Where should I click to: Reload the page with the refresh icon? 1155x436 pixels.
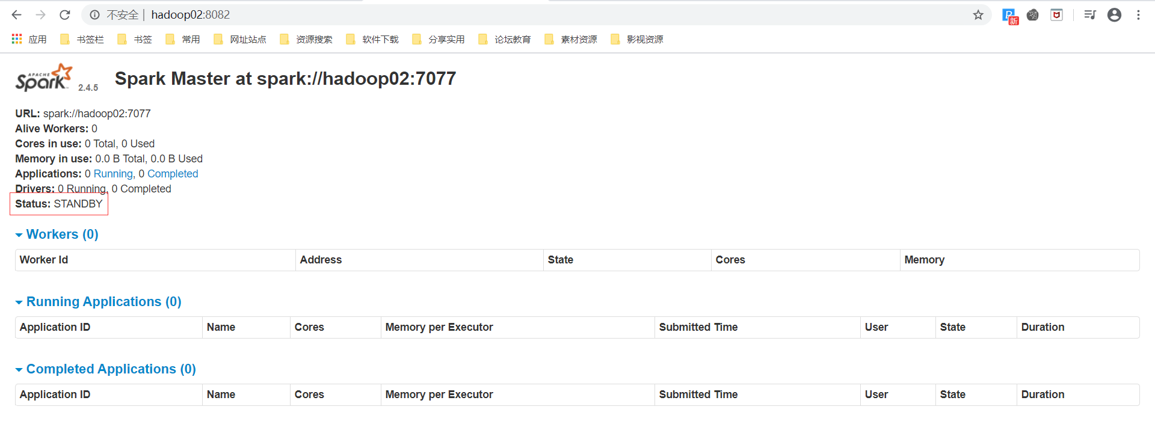65,14
